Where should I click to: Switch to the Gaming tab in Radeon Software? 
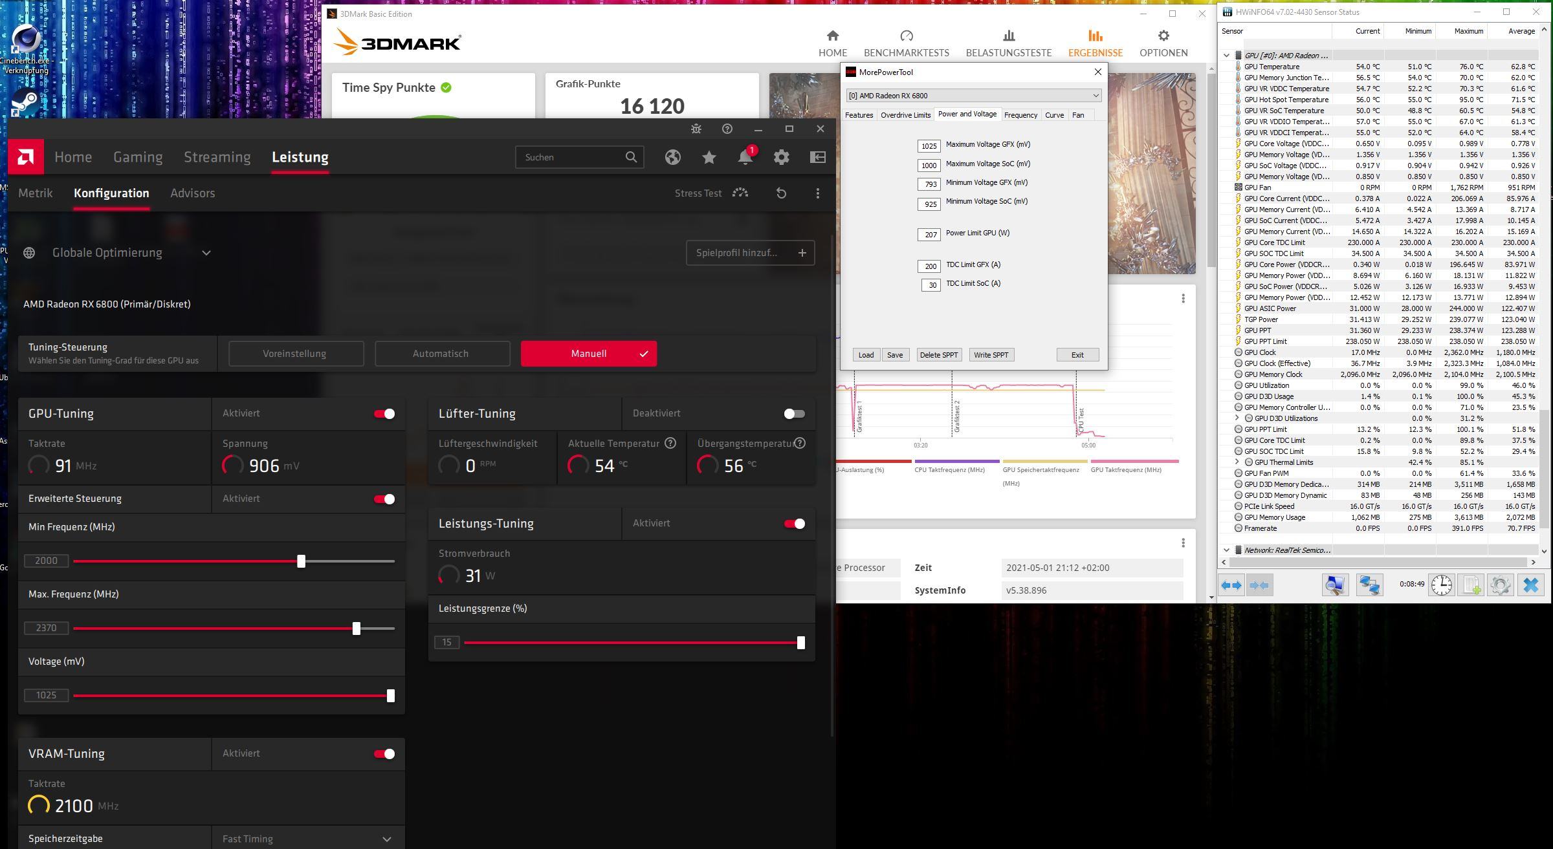click(x=138, y=157)
